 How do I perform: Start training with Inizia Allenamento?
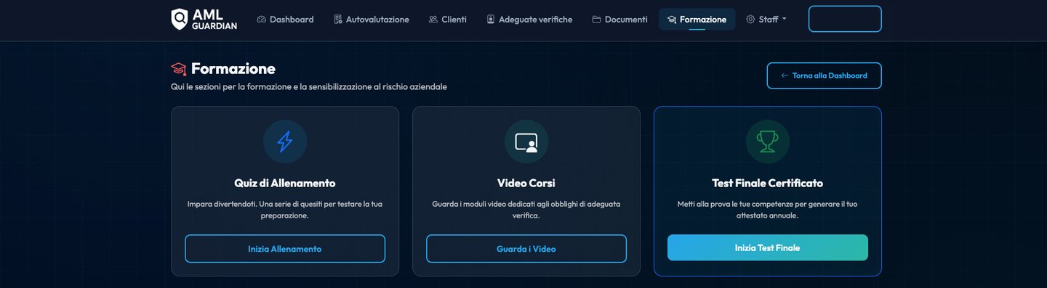click(285, 248)
